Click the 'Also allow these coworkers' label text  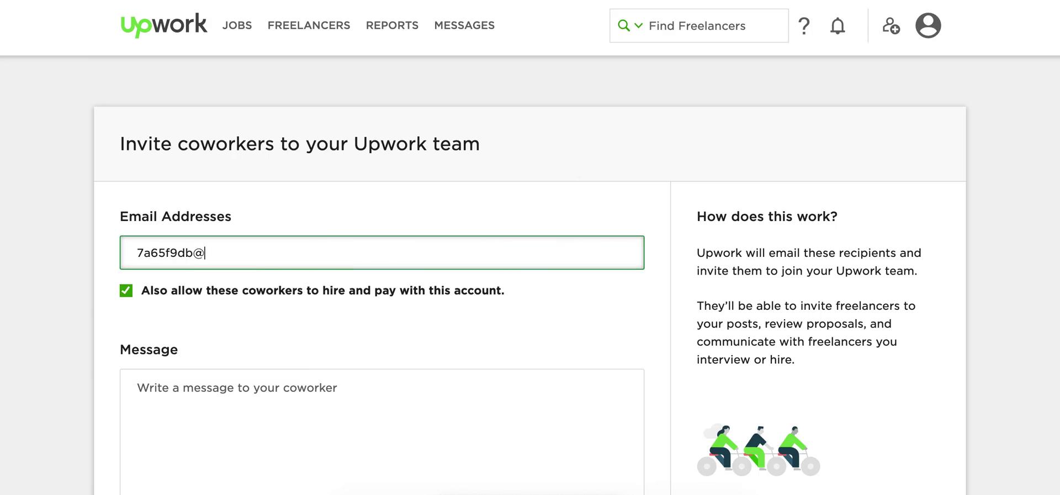(x=323, y=290)
